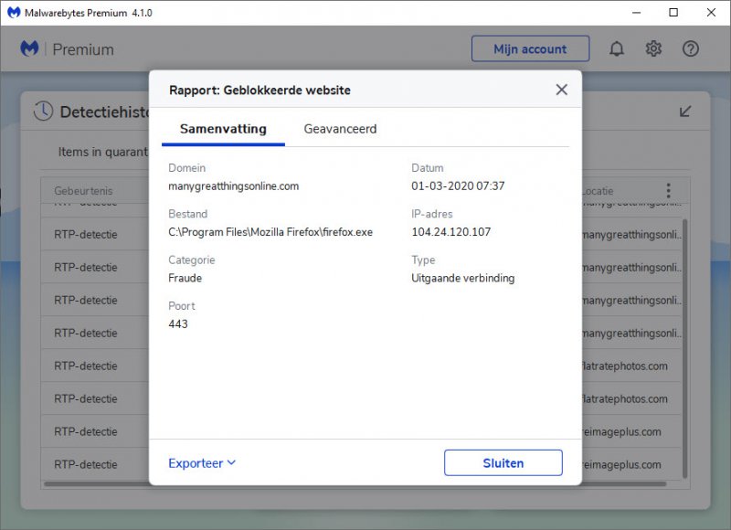
Task: Open the notifications bell icon
Action: click(x=616, y=48)
